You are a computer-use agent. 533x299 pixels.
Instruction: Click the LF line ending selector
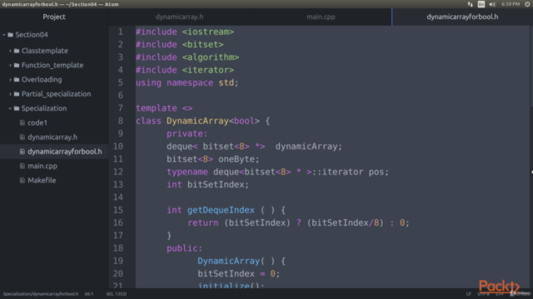[x=468, y=294]
